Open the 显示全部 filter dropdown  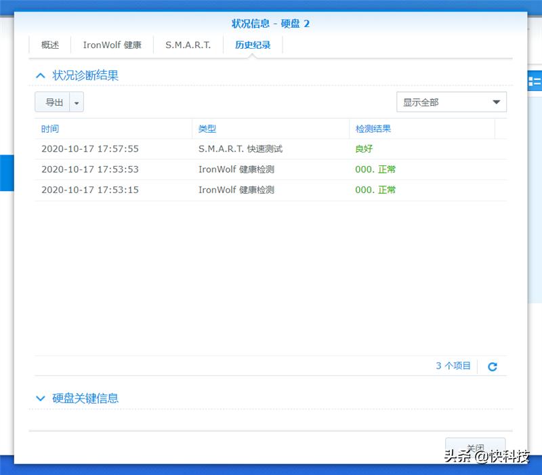[451, 102]
